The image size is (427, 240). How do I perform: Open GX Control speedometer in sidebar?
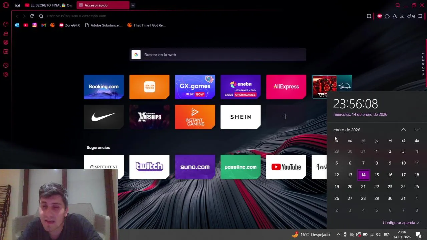coord(6,24)
